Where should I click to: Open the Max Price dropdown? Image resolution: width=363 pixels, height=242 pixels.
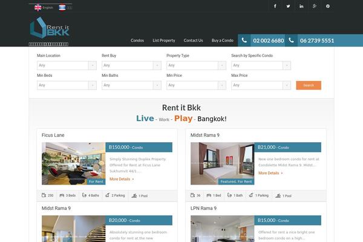point(261,85)
